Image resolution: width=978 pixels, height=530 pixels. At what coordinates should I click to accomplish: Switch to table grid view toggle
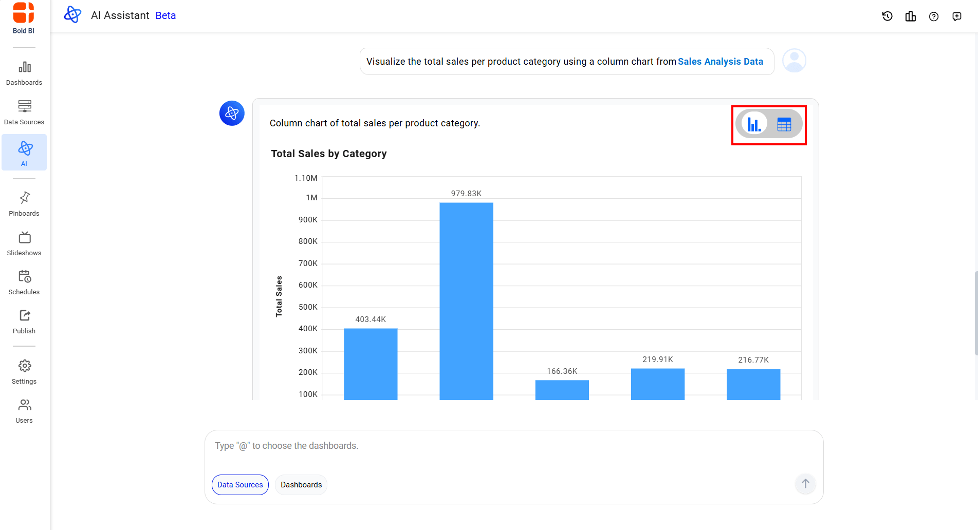point(784,124)
